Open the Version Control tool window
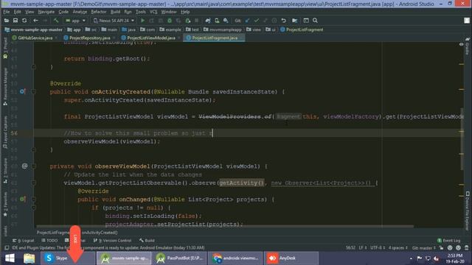Image resolution: width=472 pixels, height=265 pixels. 112,241
